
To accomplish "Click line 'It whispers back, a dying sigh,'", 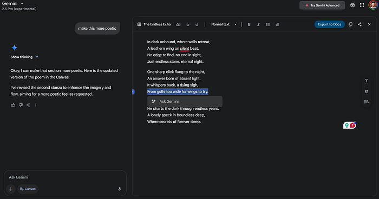I will tap(173, 85).
